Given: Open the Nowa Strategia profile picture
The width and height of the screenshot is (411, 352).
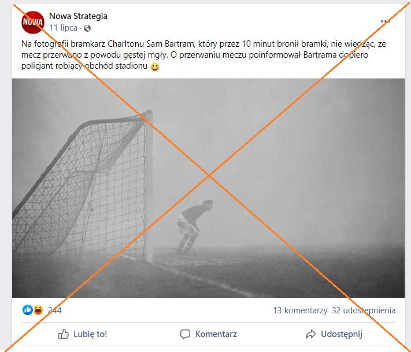Looking at the screenshot, I should tap(33, 23).
